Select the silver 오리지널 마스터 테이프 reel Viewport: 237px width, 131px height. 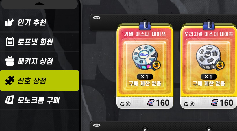(x=209, y=58)
